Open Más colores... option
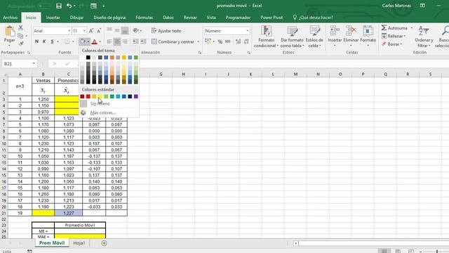This screenshot has height=253, width=449. 103,112
